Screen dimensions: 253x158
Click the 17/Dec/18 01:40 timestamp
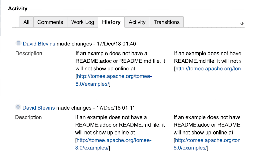click(x=116, y=44)
